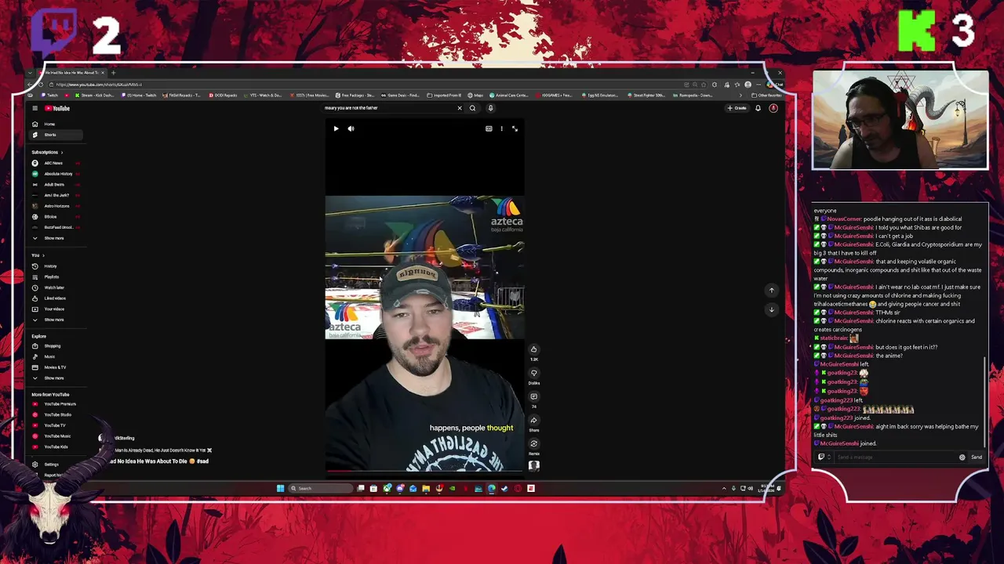1004x564 pixels.
Task: Open YouTube Studio
Action: [57, 414]
